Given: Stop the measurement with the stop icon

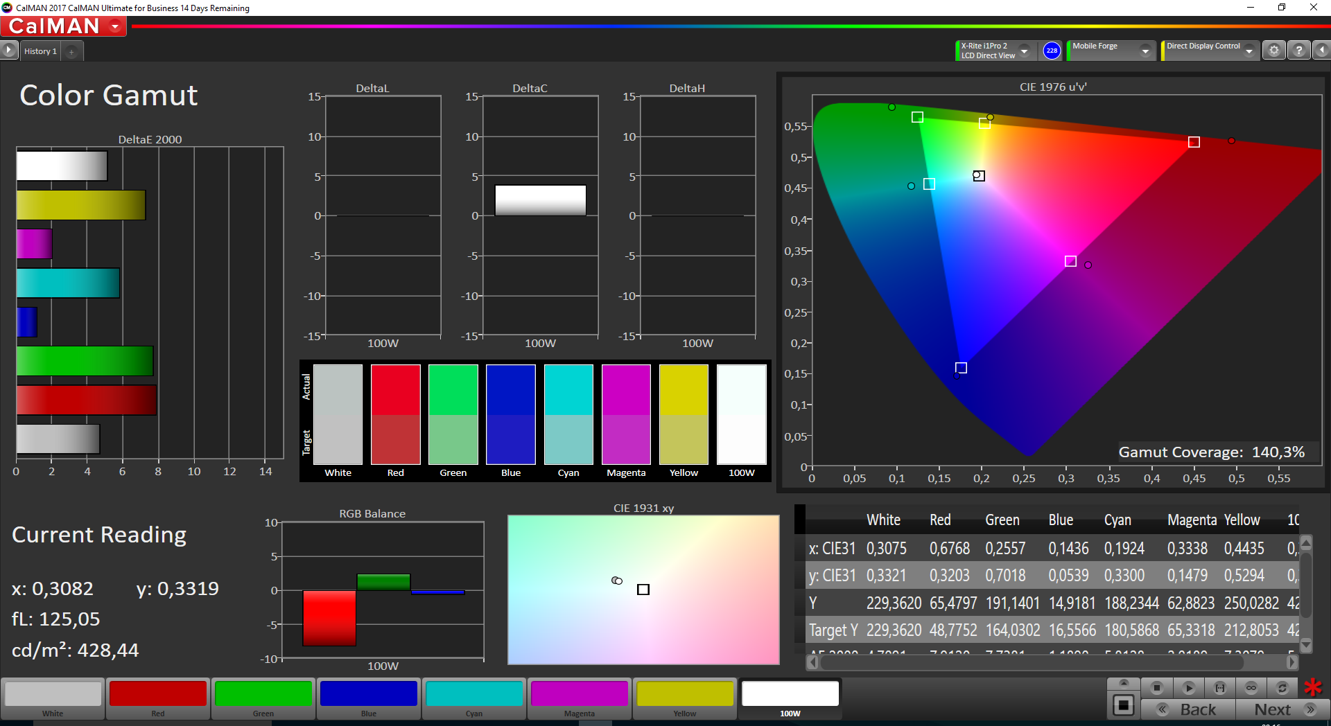Looking at the screenshot, I should click(1156, 688).
